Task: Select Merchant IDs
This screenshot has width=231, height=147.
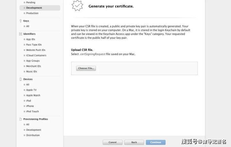Action: [x=34, y=66]
